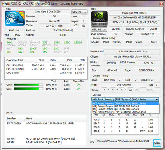Click the EPP timing row at 2.10 V
This screenshot has width=165, height=150.
click(x=125, y=131)
